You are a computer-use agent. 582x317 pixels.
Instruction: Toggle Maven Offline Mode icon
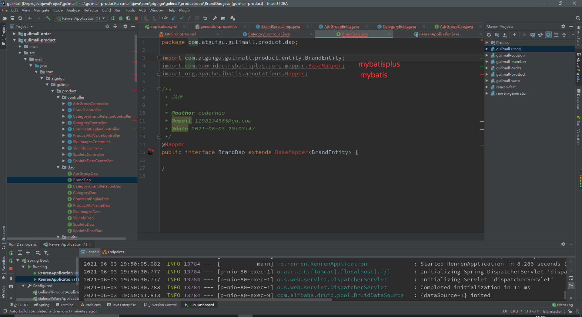coord(540,35)
